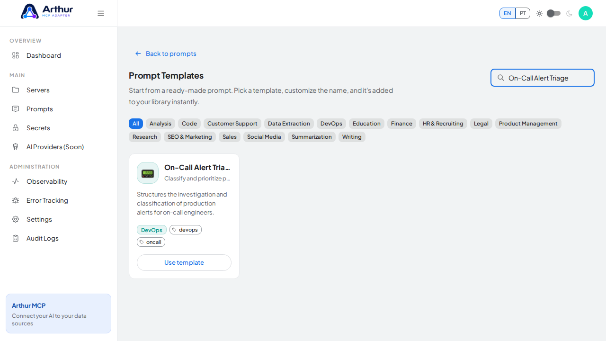
Task: Filter templates by Customer Support
Action: (x=232, y=124)
